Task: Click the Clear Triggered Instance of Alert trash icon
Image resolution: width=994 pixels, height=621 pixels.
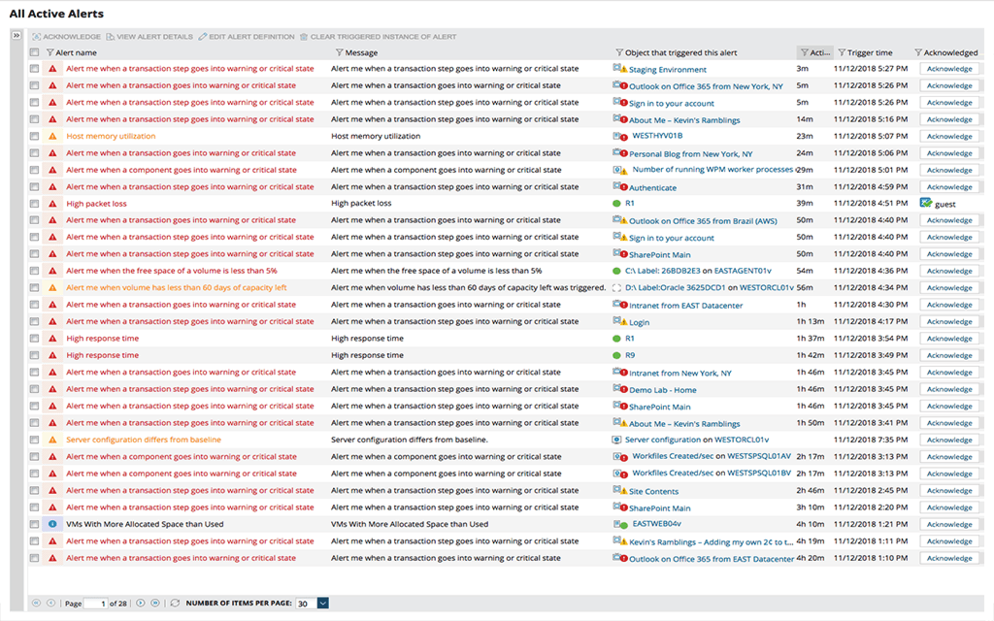Action: coord(303,36)
